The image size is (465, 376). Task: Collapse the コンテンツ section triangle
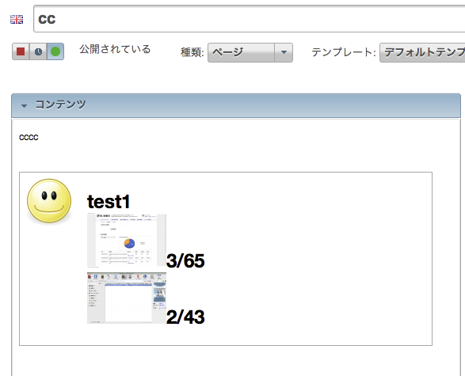click(24, 105)
